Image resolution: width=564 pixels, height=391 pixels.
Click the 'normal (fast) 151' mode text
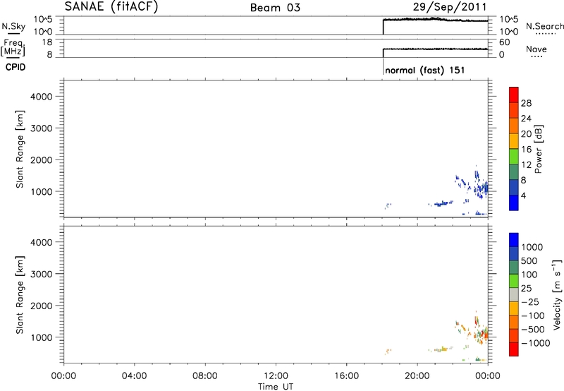point(425,70)
